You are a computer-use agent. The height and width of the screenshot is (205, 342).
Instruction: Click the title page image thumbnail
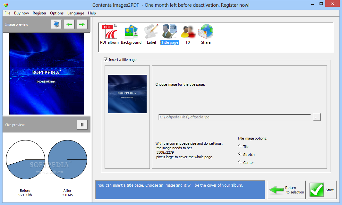click(127, 94)
